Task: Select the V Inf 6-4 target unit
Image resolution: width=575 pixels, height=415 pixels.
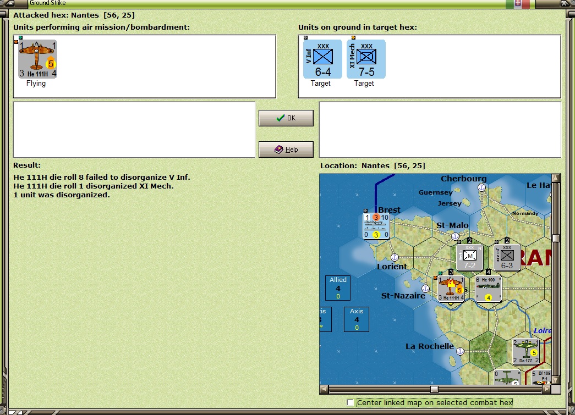Action: coord(322,59)
